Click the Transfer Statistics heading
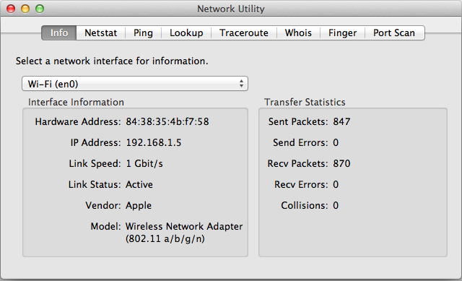This screenshot has width=462, height=281. pos(305,102)
